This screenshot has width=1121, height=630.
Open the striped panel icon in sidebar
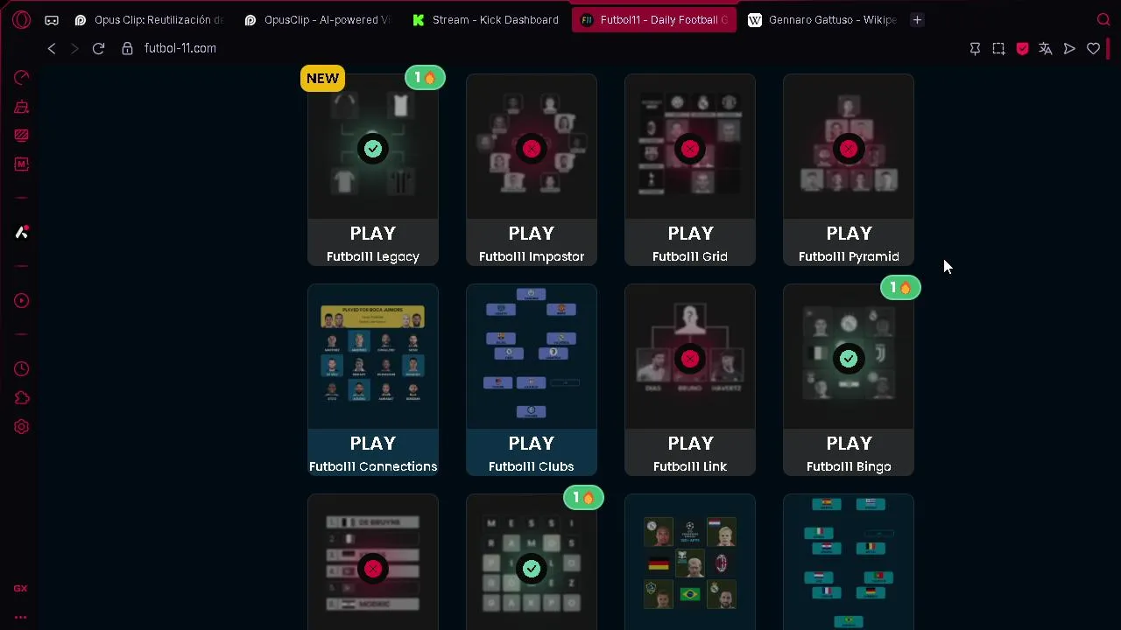pos(22,135)
